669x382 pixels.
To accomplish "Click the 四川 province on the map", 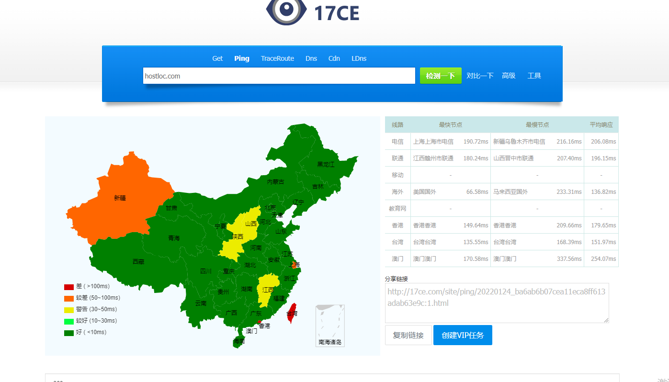I will point(206,271).
